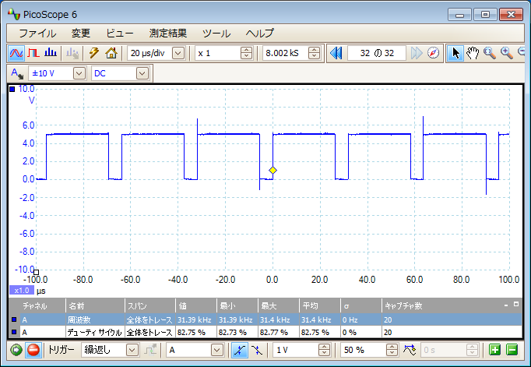Start capturing with green Go button

point(16,350)
